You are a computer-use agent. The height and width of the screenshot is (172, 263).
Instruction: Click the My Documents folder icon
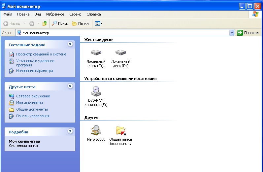click(x=12, y=103)
